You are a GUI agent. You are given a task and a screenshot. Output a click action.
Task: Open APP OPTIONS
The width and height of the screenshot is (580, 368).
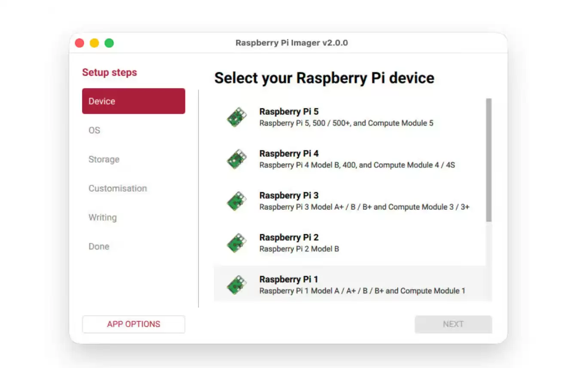pos(133,324)
